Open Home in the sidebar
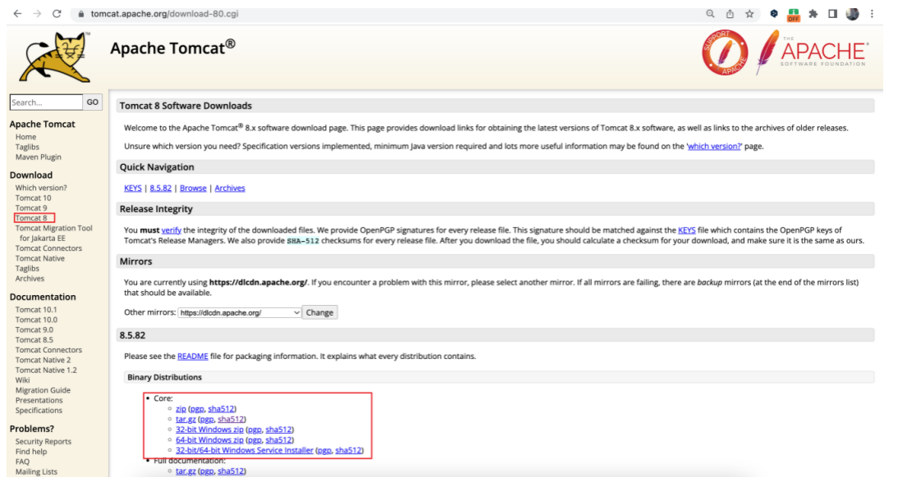The image size is (898, 482). (x=25, y=137)
